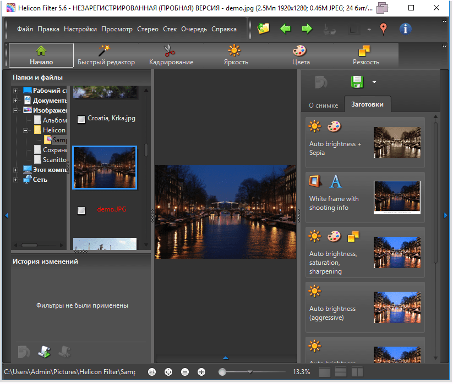Viewport: 453px width, 384px height.
Task: Expand the Документы tree node
Action: 15,101
